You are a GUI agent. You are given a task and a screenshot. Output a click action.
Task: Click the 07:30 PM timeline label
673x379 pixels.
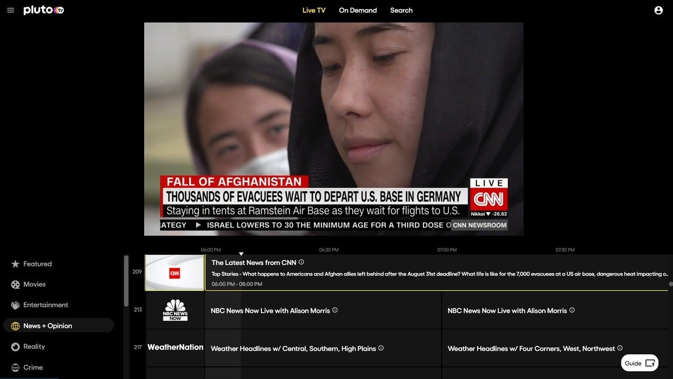(565, 250)
